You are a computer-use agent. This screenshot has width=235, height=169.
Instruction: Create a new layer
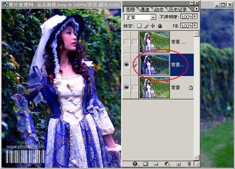pos(179,164)
